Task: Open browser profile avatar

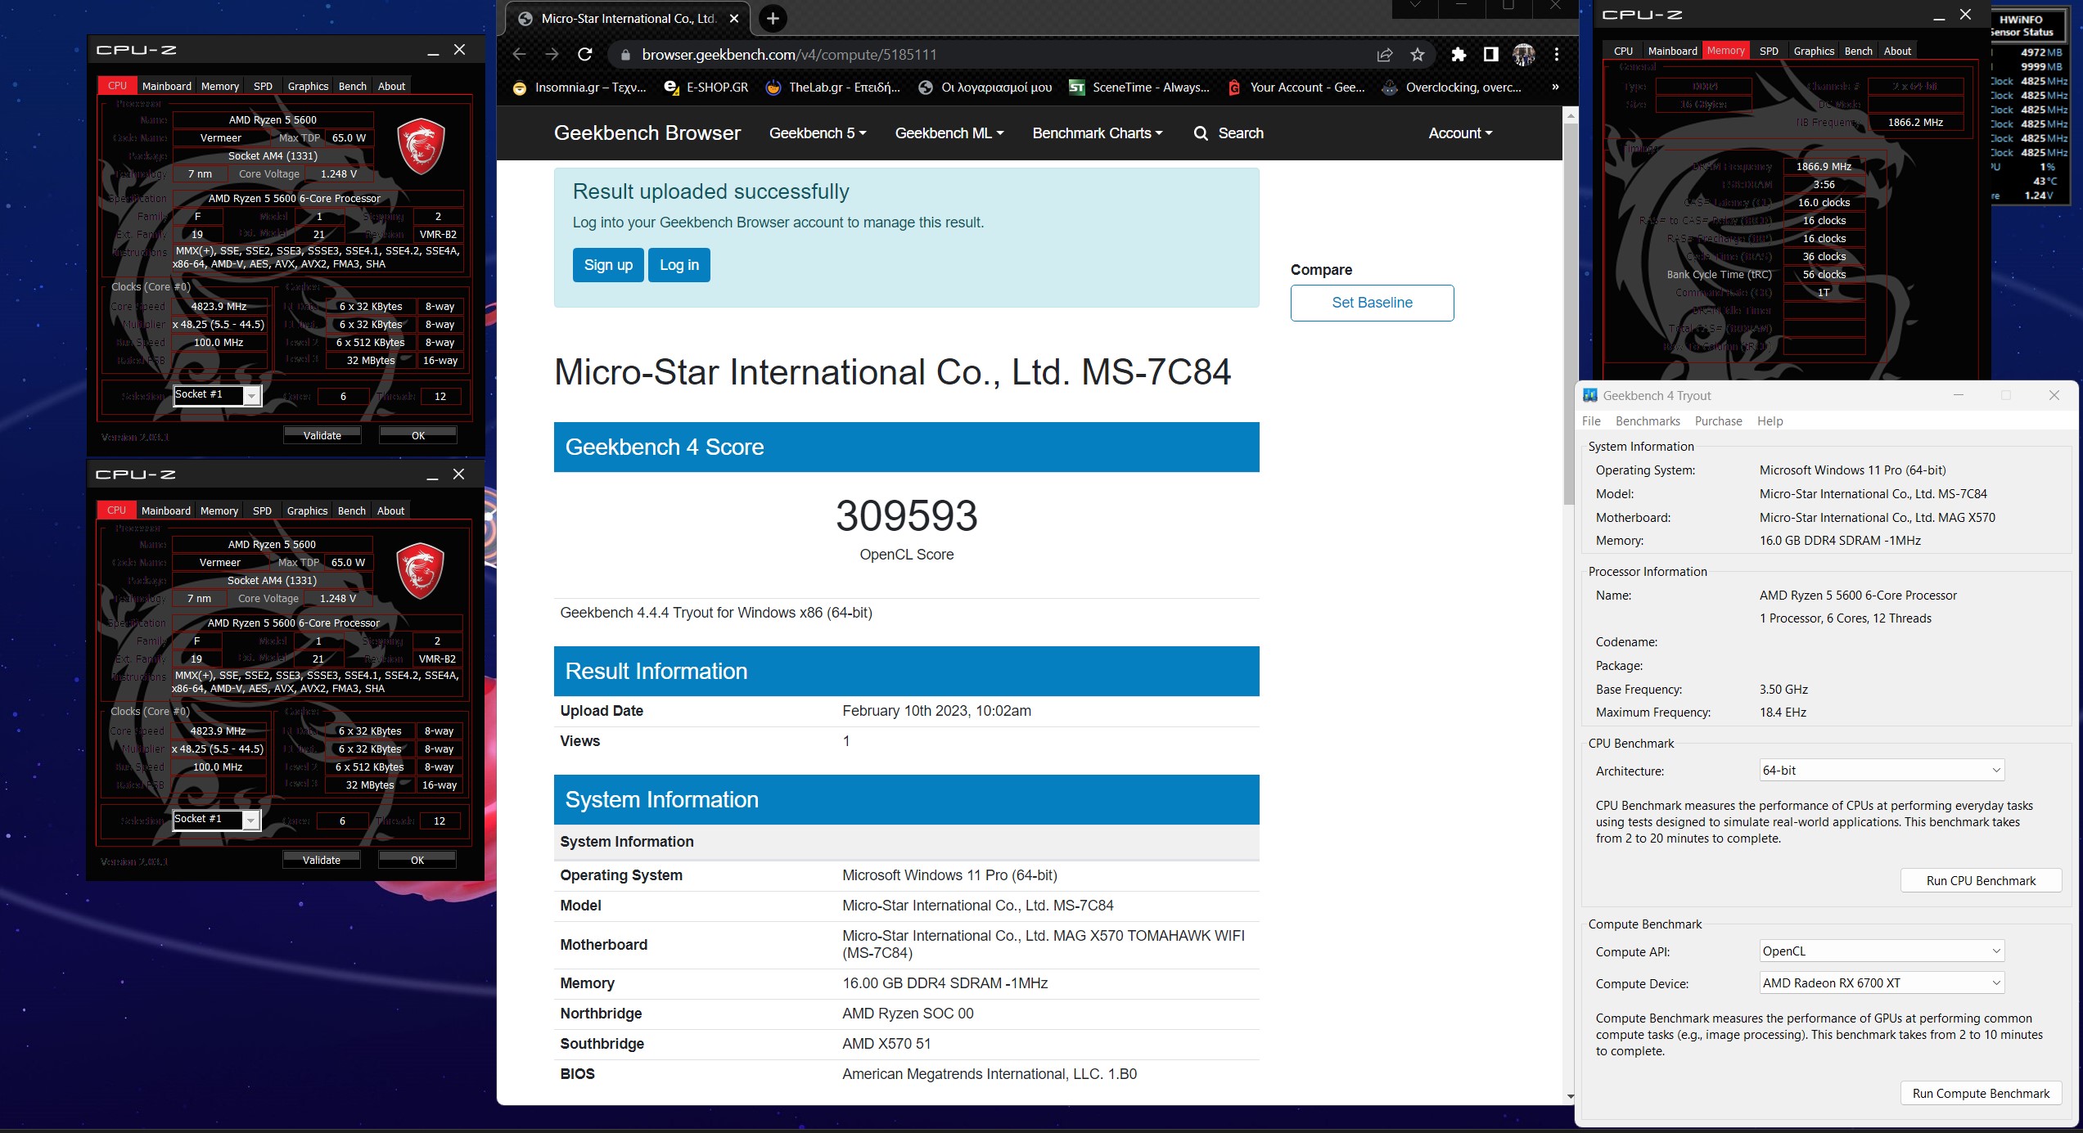Action: pos(1524,54)
